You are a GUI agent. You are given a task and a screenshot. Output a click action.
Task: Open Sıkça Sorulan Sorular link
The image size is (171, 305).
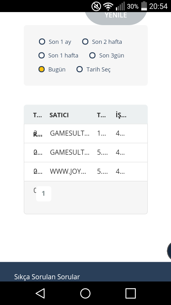point(47,277)
